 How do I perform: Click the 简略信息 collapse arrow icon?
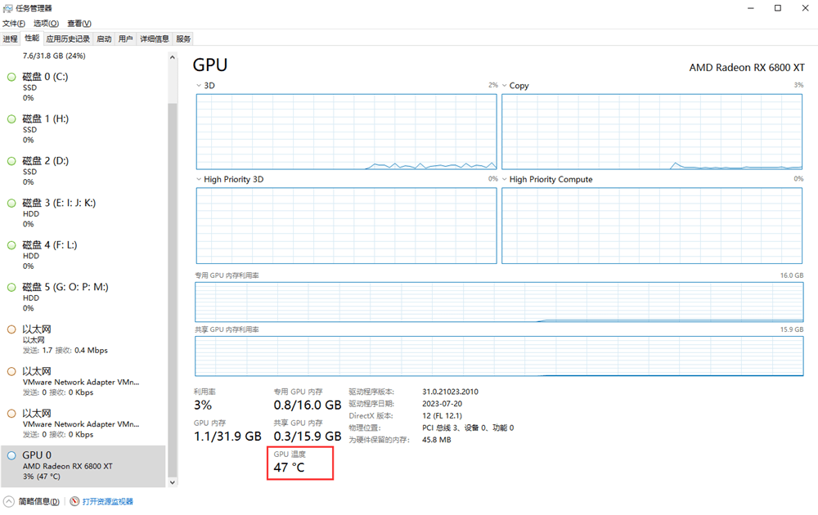point(8,501)
